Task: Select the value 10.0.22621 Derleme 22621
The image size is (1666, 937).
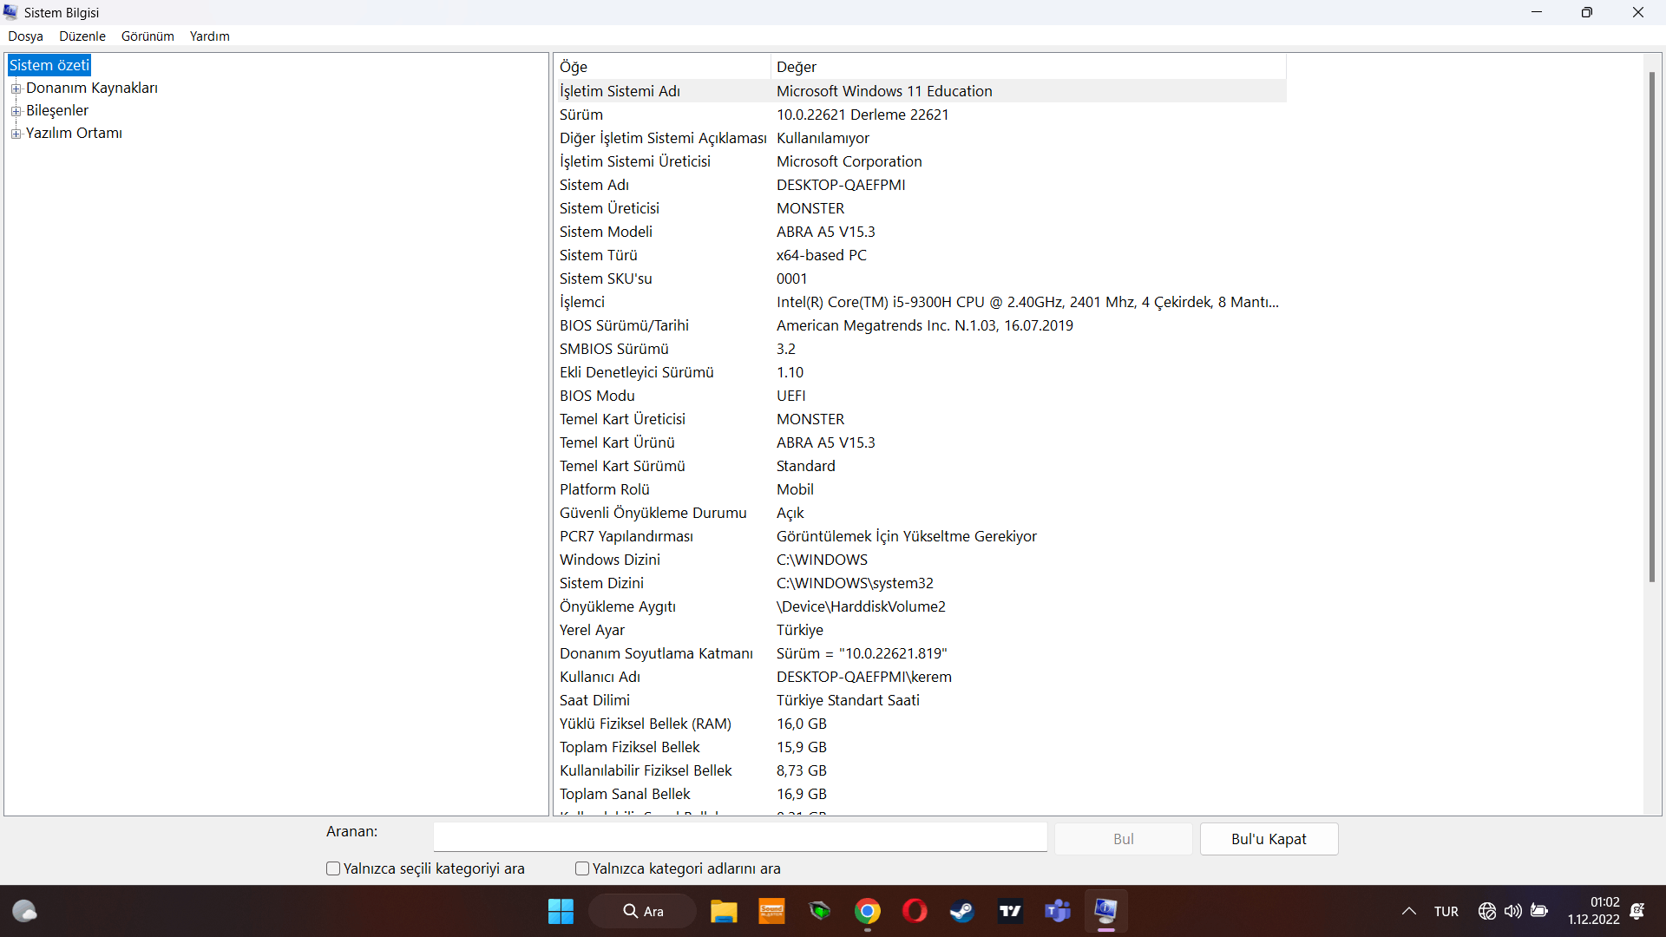Action: (x=863, y=115)
